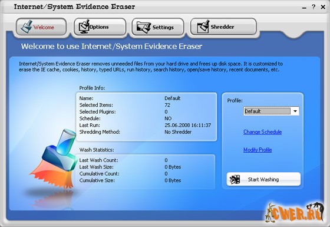Viewport: 330px width, 227px height.
Task: Open the Options tab label
Action: coord(99,27)
